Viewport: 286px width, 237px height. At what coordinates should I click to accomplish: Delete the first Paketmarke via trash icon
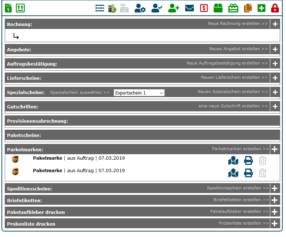[x=263, y=160]
